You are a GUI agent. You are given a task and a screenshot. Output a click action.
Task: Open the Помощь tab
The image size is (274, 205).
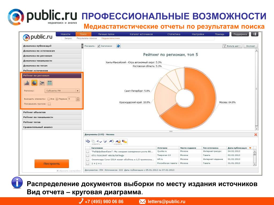[x=220, y=34]
